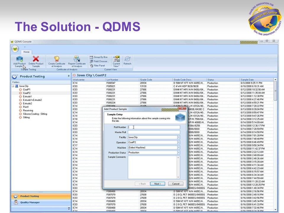Select CoatP1 in the folder tree
The image size is (284, 213).
pyautogui.click(x=27, y=89)
